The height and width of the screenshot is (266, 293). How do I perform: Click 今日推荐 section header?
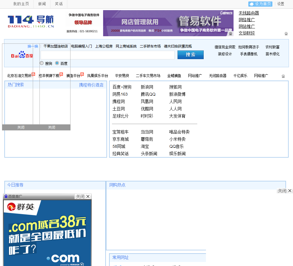(x=15, y=185)
